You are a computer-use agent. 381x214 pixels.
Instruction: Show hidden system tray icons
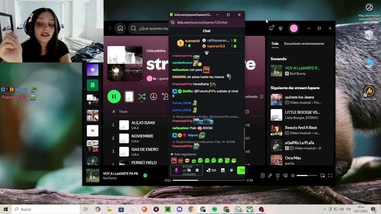coord(324,209)
